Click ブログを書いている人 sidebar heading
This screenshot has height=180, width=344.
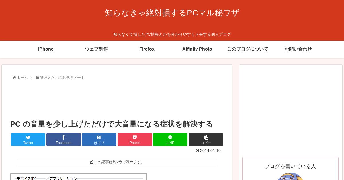pyautogui.click(x=290, y=166)
